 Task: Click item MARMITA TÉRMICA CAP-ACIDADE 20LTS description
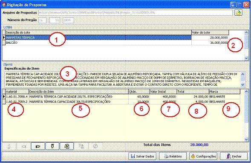point(78,97)
